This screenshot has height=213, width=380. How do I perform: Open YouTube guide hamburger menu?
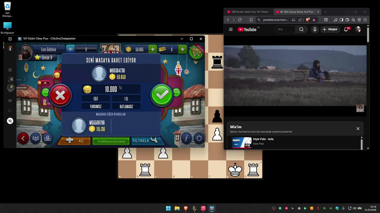coord(231,29)
